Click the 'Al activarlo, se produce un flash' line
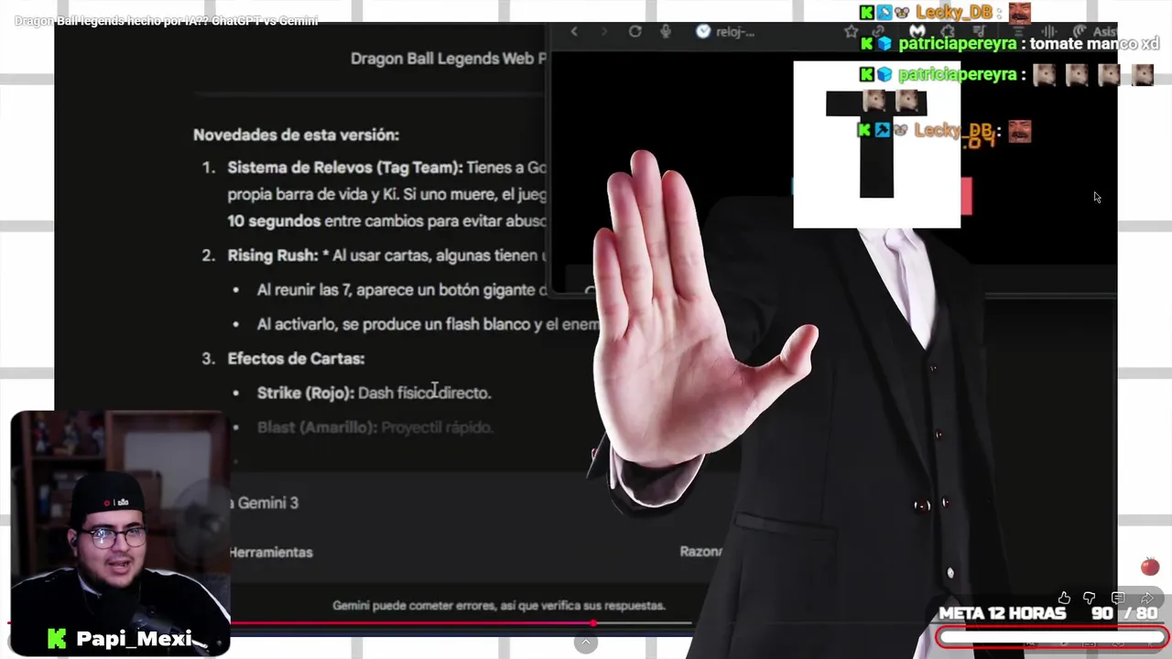Screen dimensions: 1172x659 point(429,325)
